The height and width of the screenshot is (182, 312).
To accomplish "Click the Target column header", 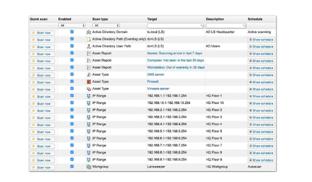I will click(152, 19).
